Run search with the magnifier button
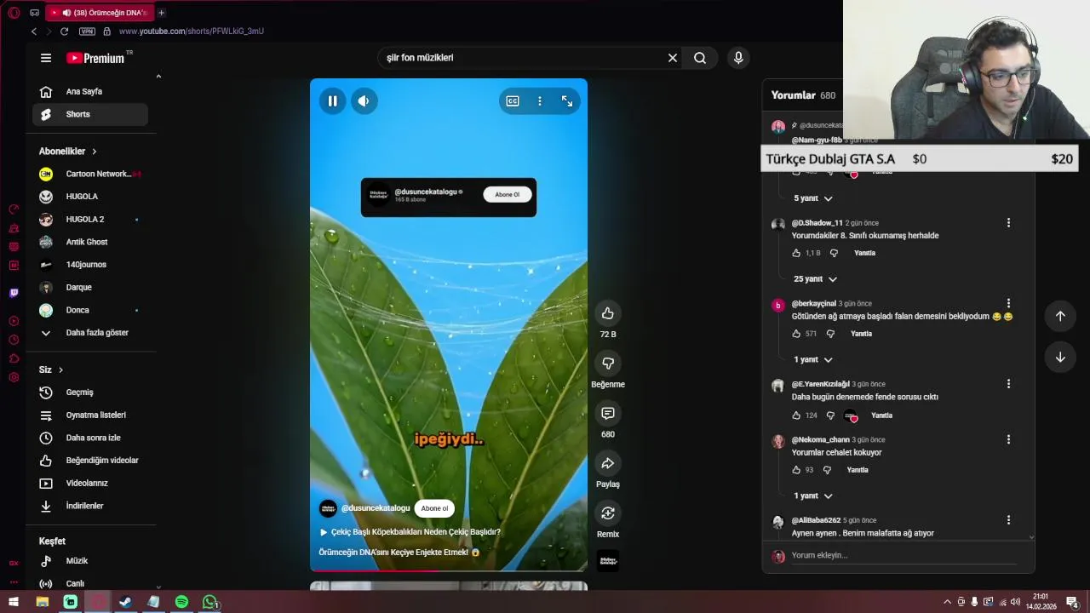 [700, 58]
